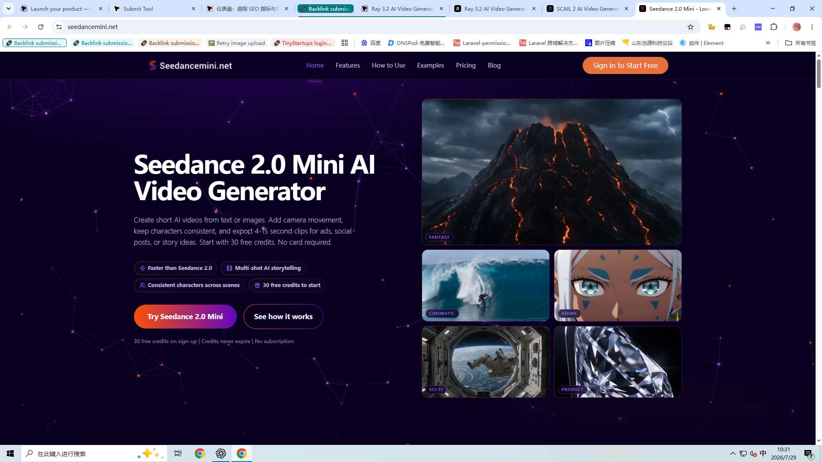
Task: Switch to the Submit Tool tab
Action: click(154, 9)
